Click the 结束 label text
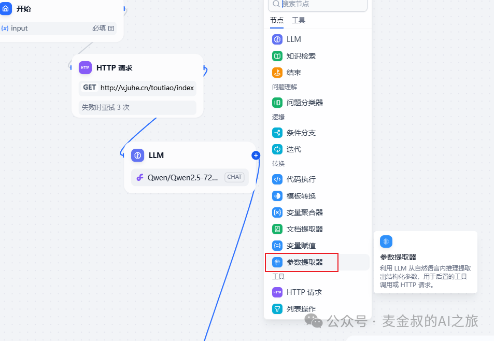This screenshot has height=341, width=494. click(294, 73)
